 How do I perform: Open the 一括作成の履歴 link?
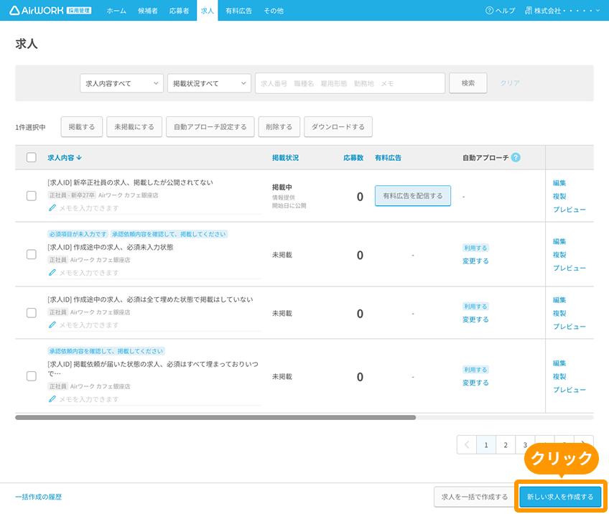(x=39, y=497)
